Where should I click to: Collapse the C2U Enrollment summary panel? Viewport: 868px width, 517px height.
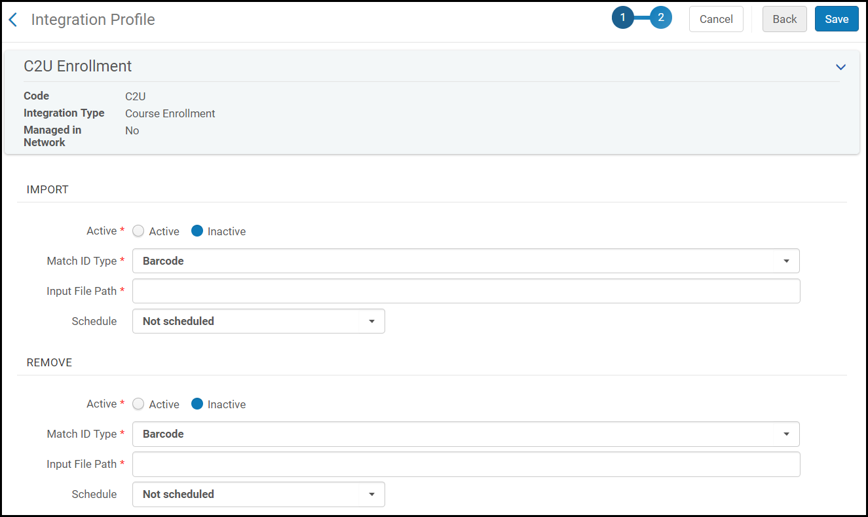(840, 67)
